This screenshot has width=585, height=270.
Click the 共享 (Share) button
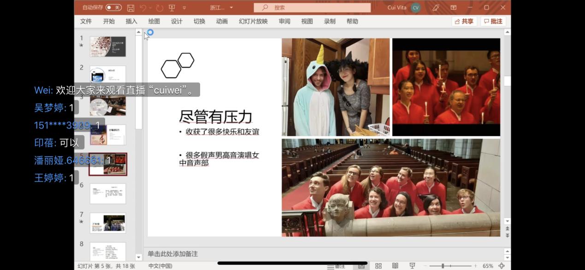click(x=464, y=21)
